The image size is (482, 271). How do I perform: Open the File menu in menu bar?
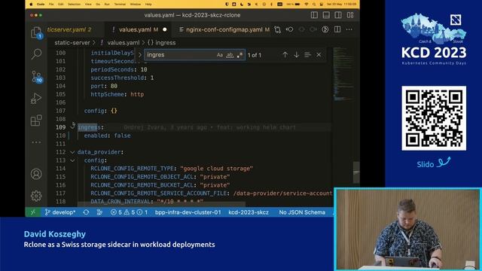coord(51,5)
